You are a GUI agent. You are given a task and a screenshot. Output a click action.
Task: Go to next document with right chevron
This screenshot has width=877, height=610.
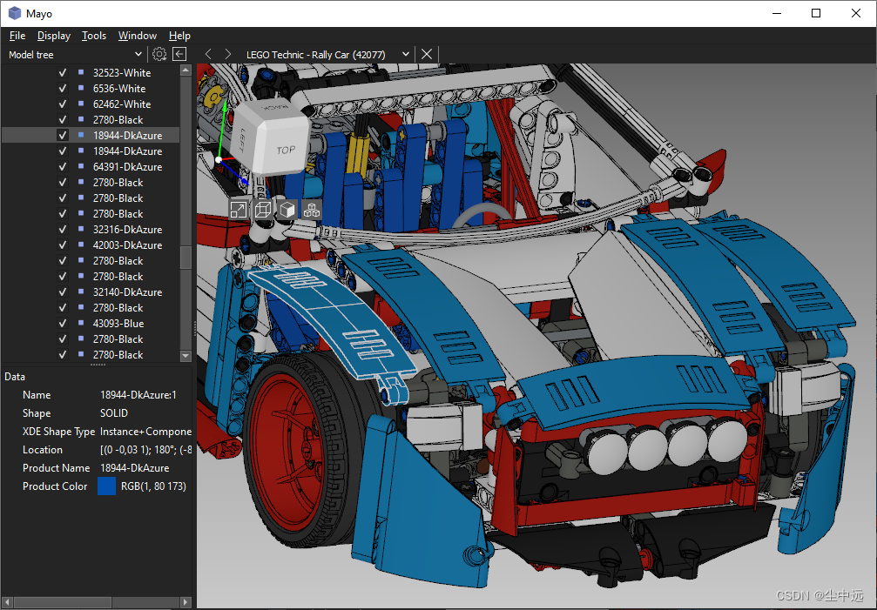click(x=227, y=54)
